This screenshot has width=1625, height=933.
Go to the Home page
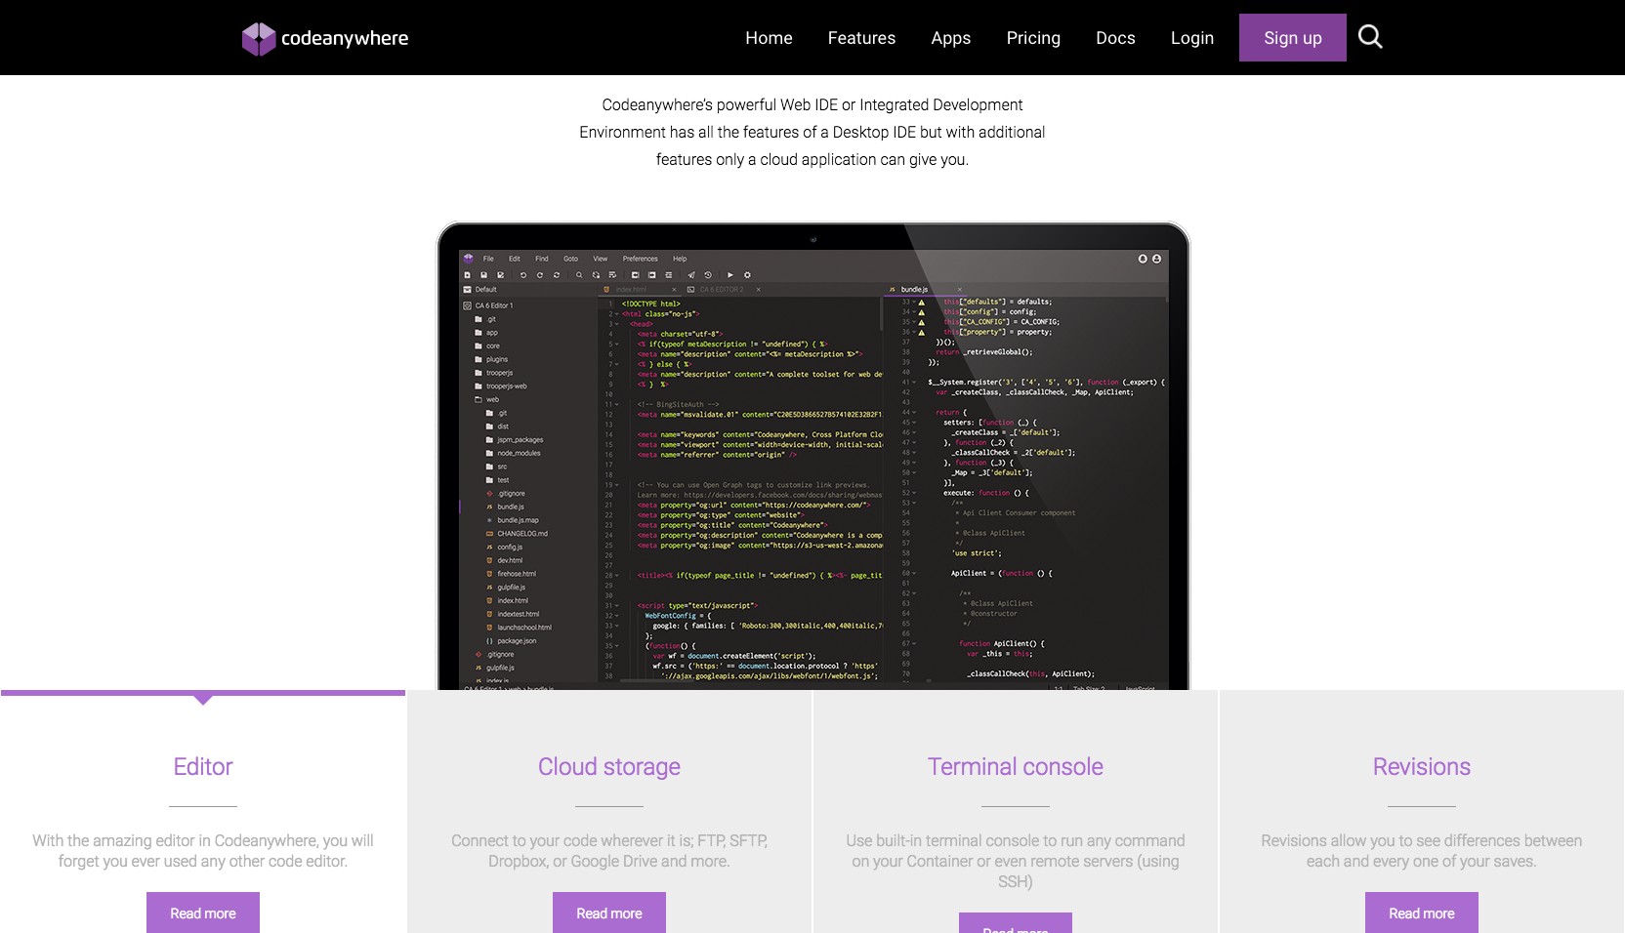(769, 38)
